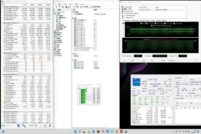Click the gear settings icon in HWiNFO sensor window
Image resolution: width=201 pixels, height=134 pixels.
pos(45,126)
